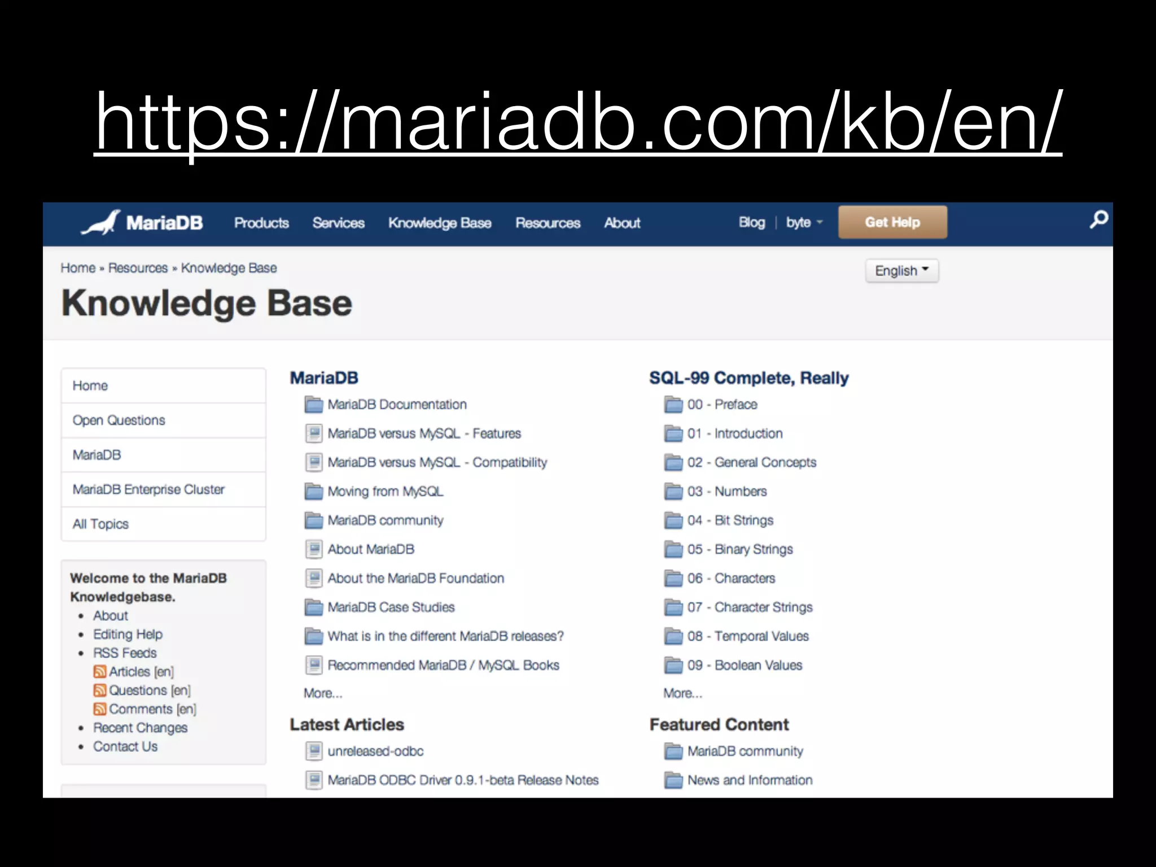The width and height of the screenshot is (1156, 867).
Task: Open MariaDB ODBC Driver 0.9.1-beta Release Notes
Action: [x=463, y=780]
